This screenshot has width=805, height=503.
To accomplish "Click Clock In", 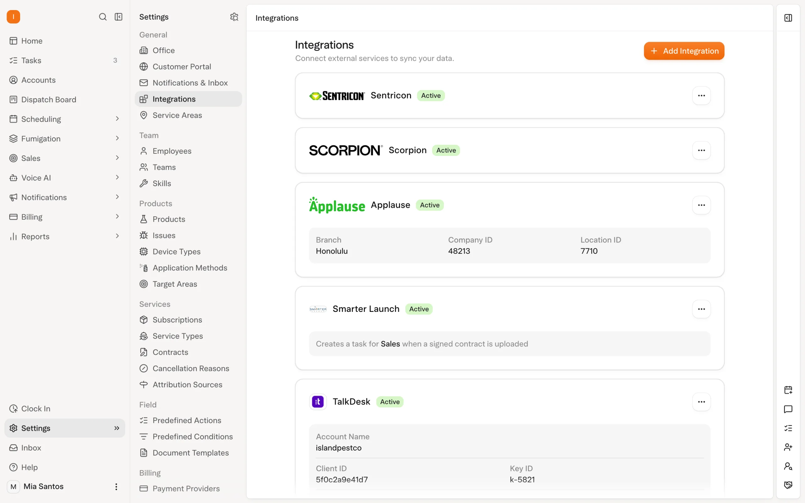I will tap(65, 408).
